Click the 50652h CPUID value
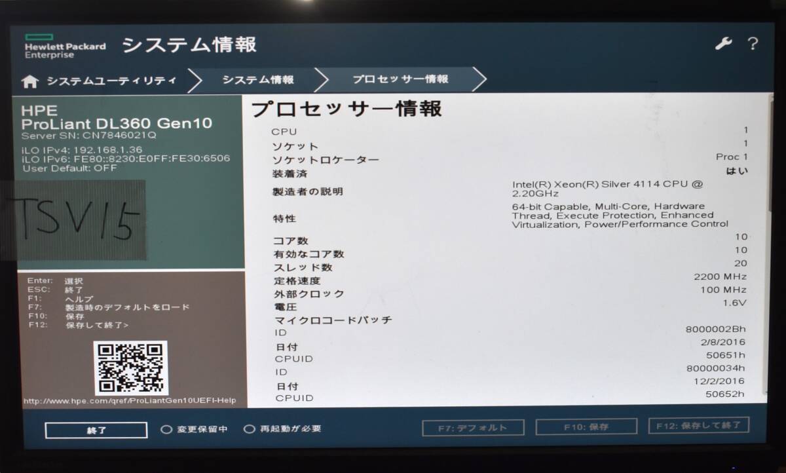Viewport: 786px width, 473px height. [x=725, y=394]
